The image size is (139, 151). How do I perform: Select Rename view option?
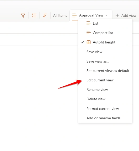[x=105, y=90]
